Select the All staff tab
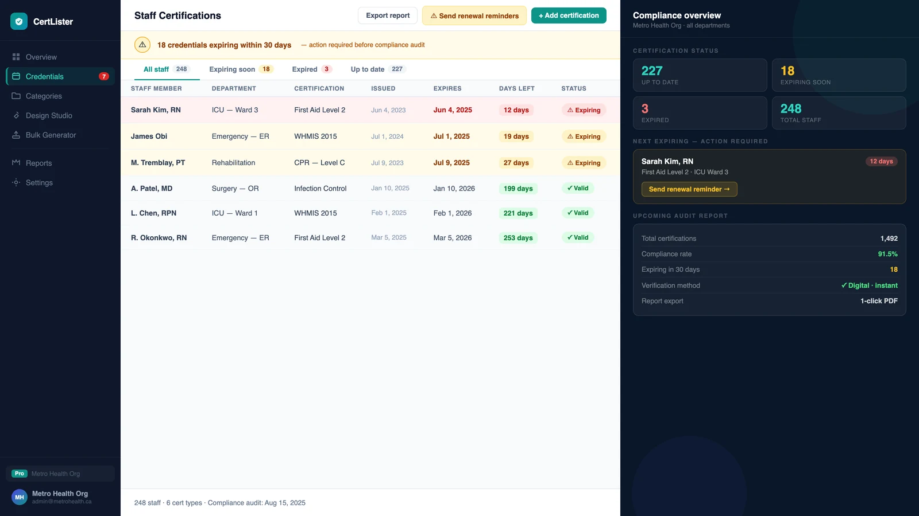Viewport: 919px width, 516px height. click(166, 69)
